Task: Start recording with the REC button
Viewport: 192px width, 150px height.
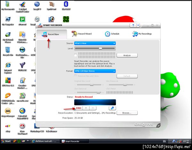Action: [x=79, y=108]
